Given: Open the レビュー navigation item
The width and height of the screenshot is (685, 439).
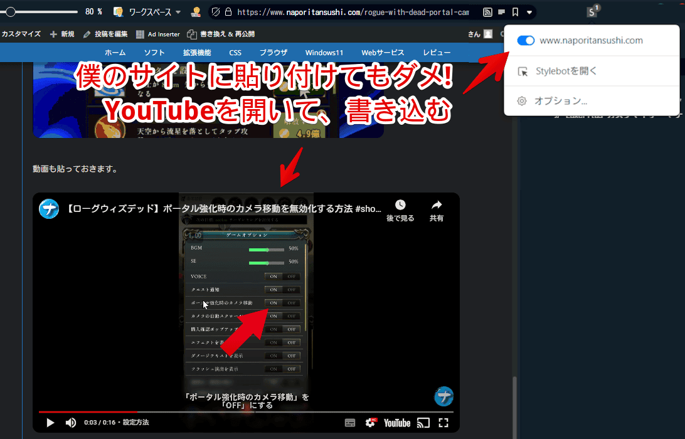Looking at the screenshot, I should click(x=437, y=53).
